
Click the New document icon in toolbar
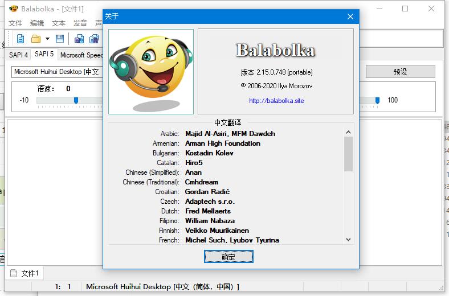(x=21, y=39)
